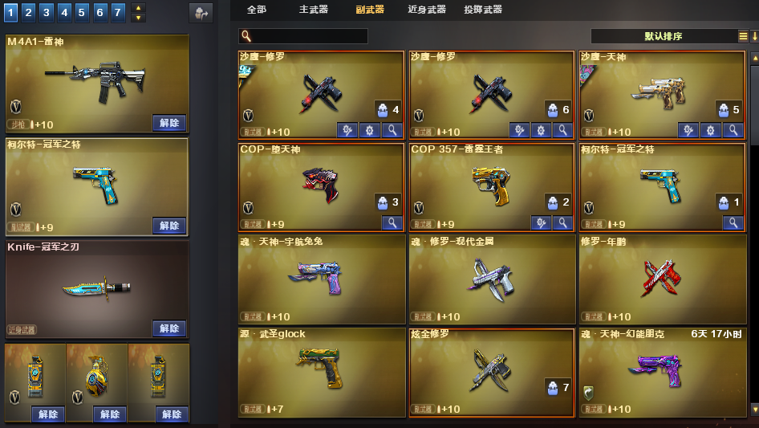Click the magnifier icon on COP-堕天神 card
Image resolution: width=759 pixels, height=428 pixels.
(392, 222)
